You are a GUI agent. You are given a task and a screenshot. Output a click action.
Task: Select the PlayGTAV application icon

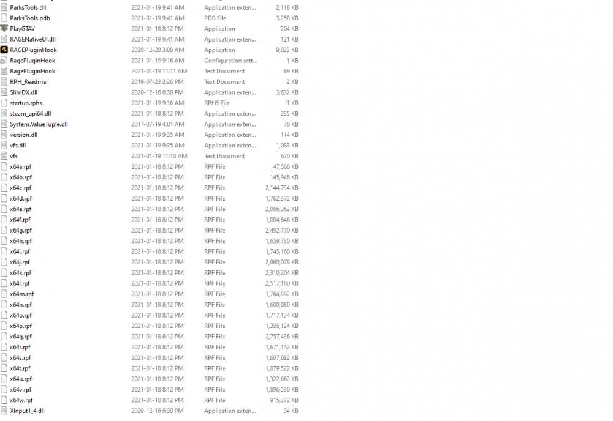pyautogui.click(x=4, y=29)
